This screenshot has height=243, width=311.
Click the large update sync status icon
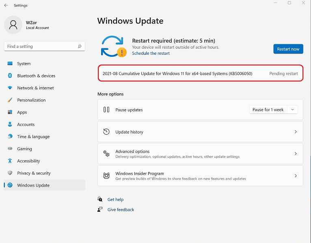coord(114,46)
